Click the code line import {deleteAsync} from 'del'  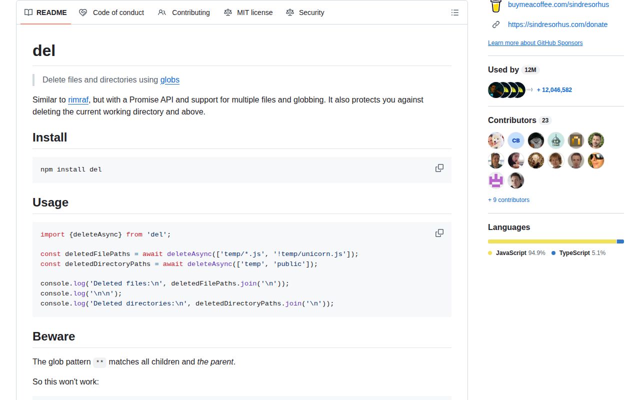(105, 234)
